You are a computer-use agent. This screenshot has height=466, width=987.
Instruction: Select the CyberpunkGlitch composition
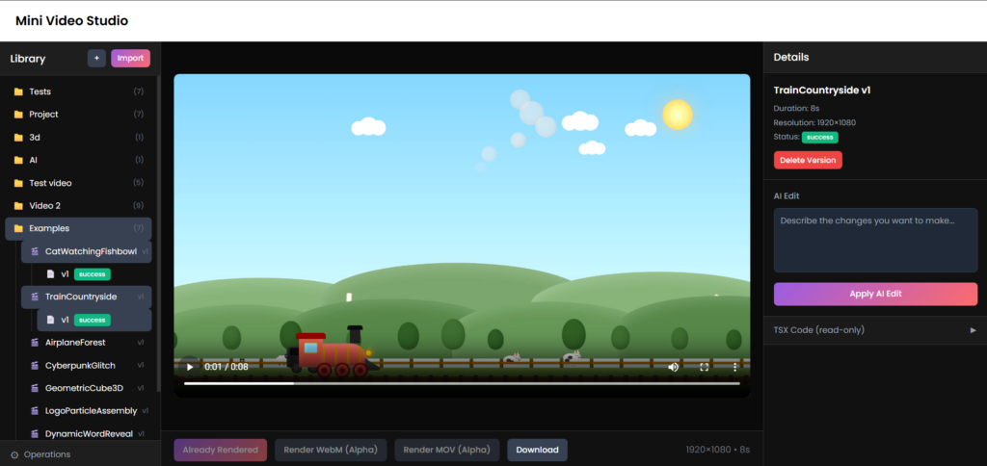click(x=86, y=365)
